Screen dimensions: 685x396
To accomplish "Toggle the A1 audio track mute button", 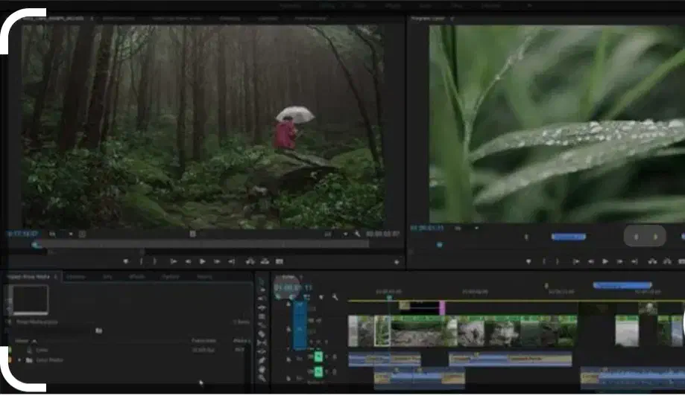I will 318,356.
